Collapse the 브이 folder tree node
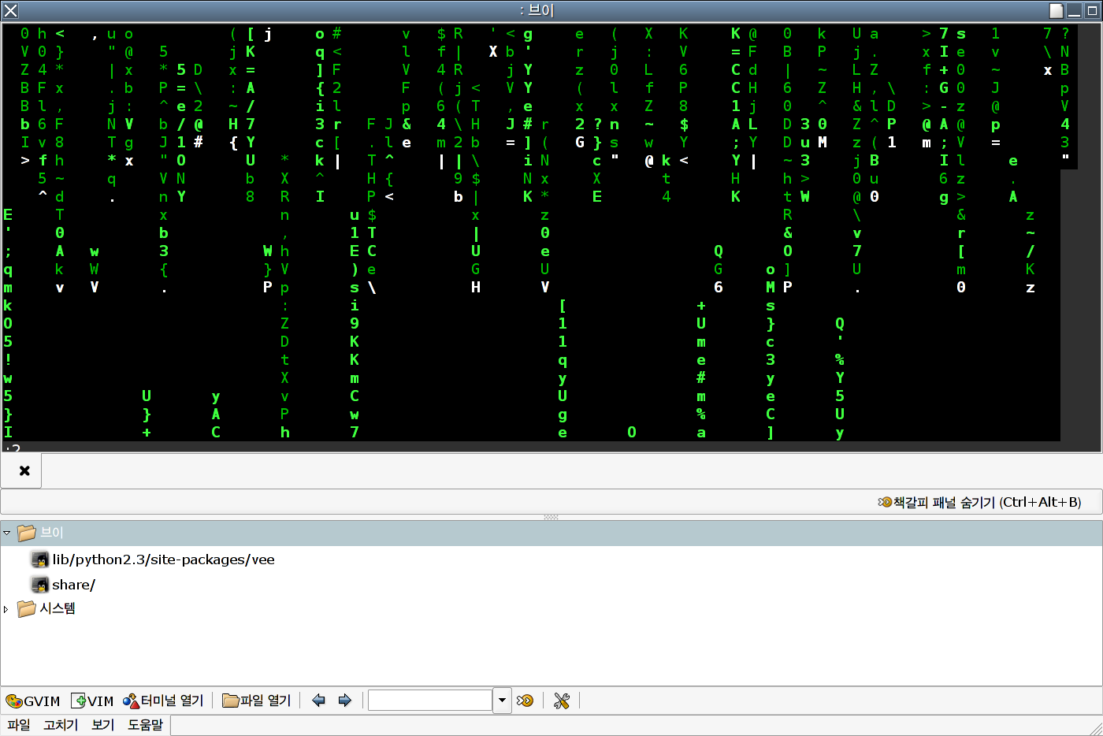This screenshot has width=1103, height=736. [7, 533]
